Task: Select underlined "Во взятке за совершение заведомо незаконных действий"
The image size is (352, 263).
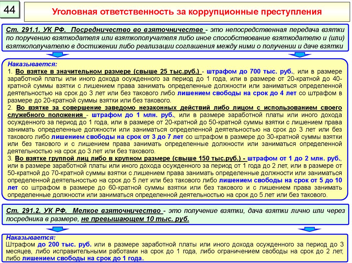Action: click(114, 108)
